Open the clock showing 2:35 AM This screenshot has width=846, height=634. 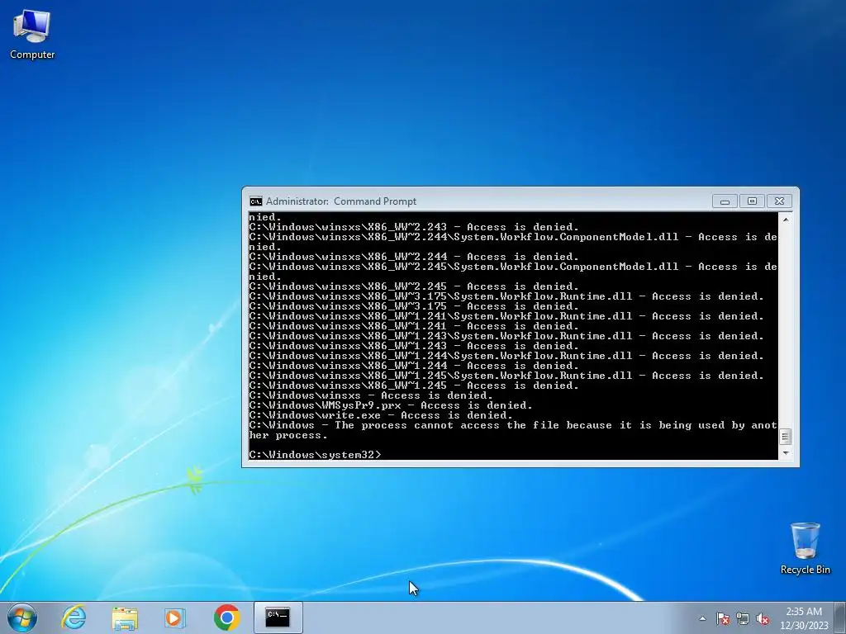[x=804, y=618]
